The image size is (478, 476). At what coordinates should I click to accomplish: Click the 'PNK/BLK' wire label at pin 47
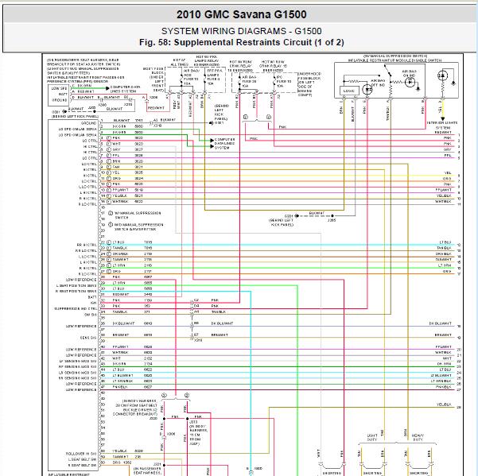pyautogui.click(x=120, y=387)
